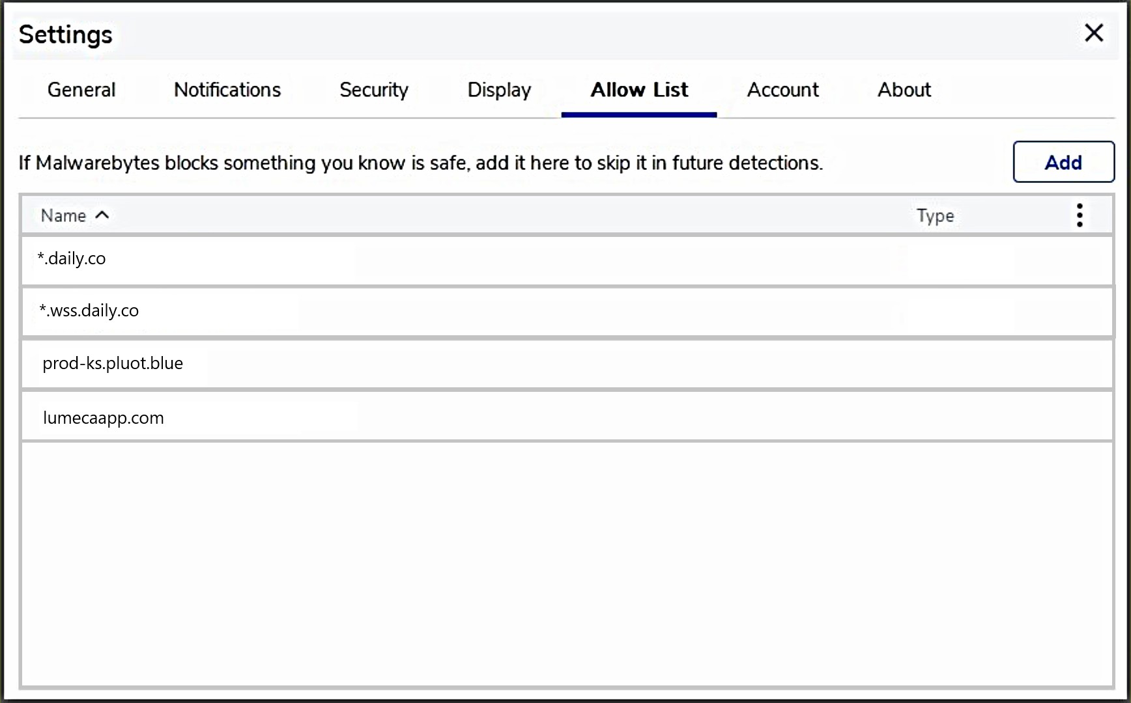Screen dimensions: 1131x703
Task: Switch to the About tab
Action: (904, 90)
